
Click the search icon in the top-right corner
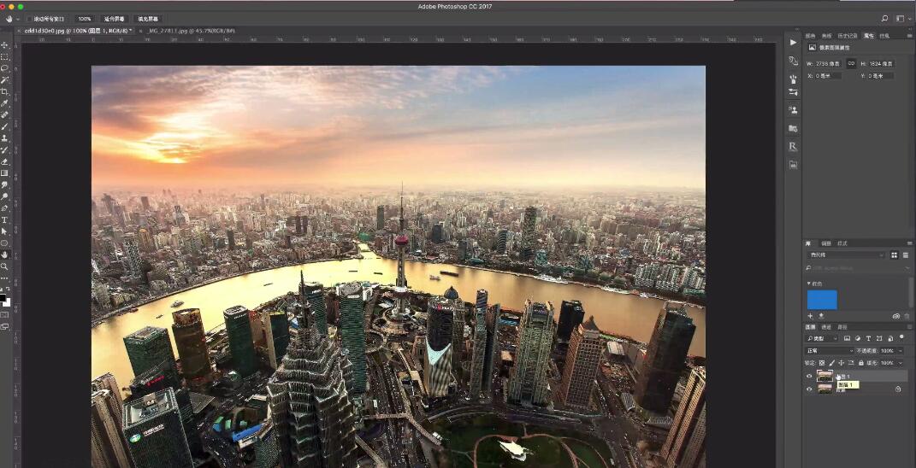click(885, 19)
